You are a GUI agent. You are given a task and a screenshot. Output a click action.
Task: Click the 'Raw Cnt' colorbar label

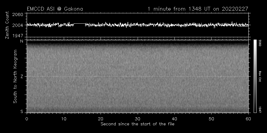click(260, 76)
